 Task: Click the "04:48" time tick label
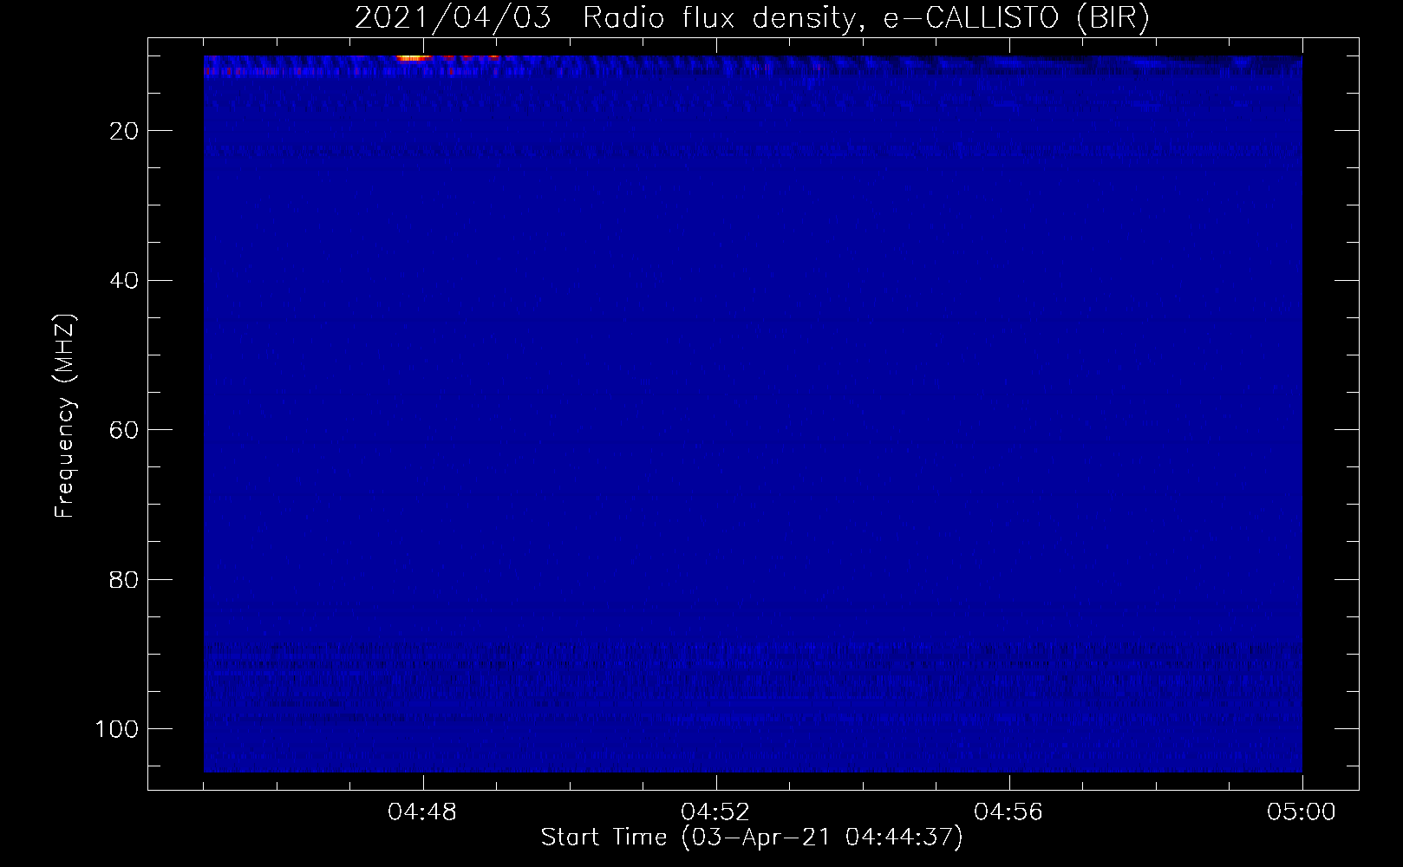[423, 812]
